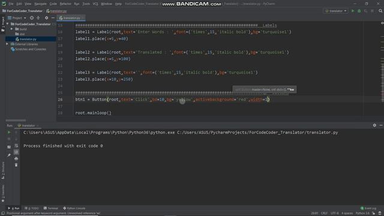Expand the build folder
This screenshot has height=216, width=384.
tap(11, 29)
